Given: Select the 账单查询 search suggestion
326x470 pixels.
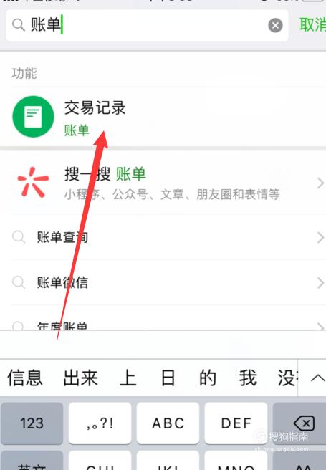Looking at the screenshot, I should [163, 237].
